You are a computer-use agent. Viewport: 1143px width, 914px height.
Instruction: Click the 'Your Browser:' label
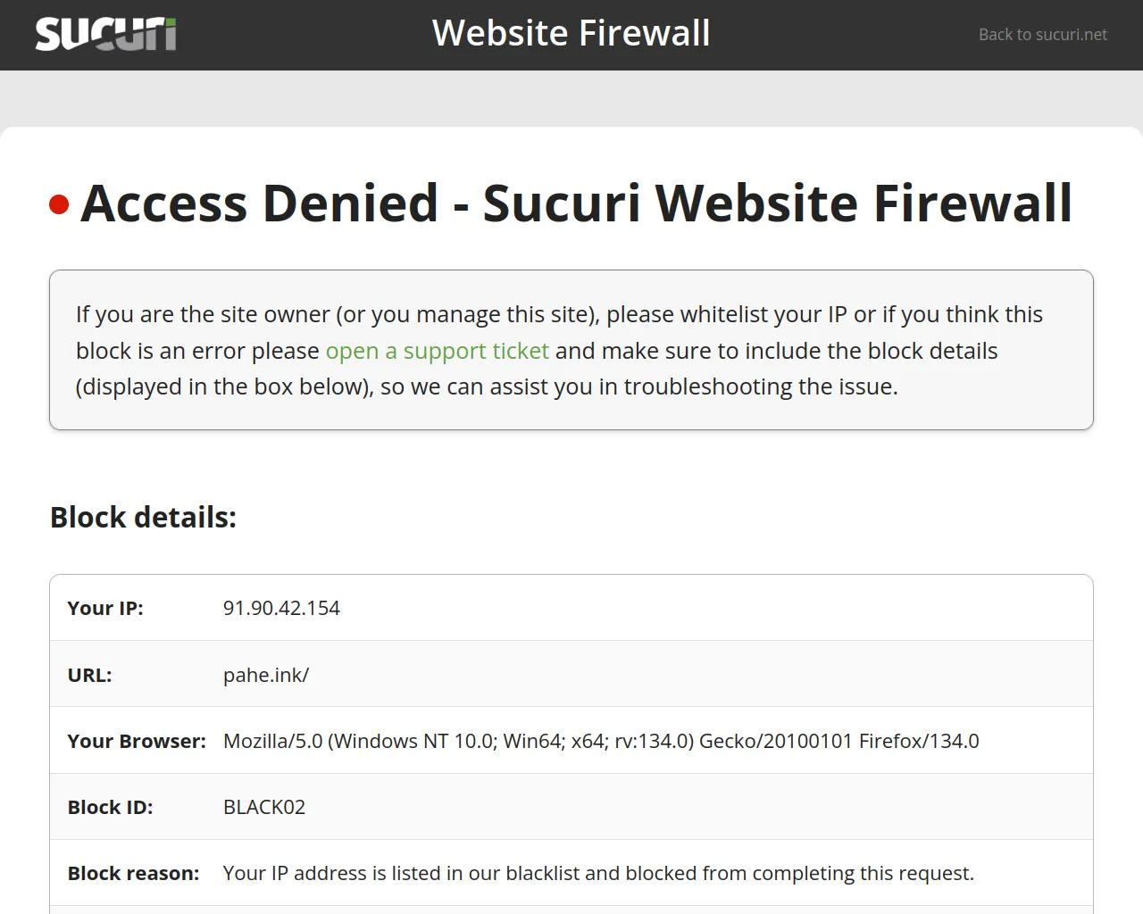[137, 741]
